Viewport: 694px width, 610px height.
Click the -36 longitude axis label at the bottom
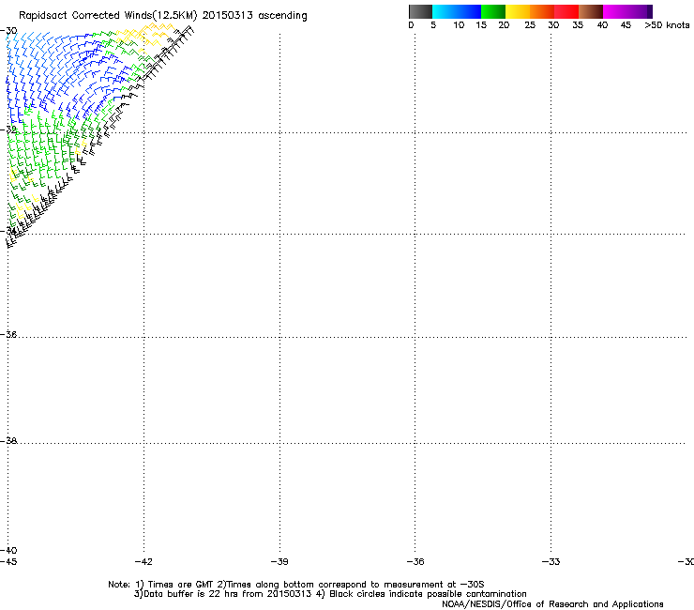point(415,562)
